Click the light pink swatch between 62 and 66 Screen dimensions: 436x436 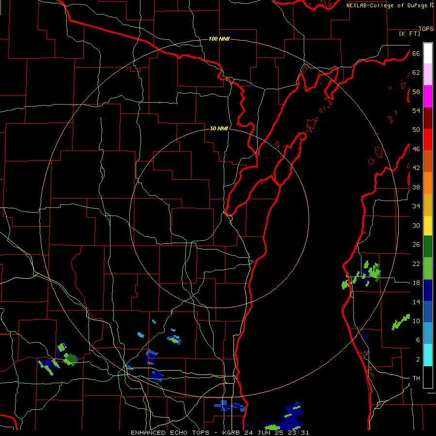pos(428,74)
